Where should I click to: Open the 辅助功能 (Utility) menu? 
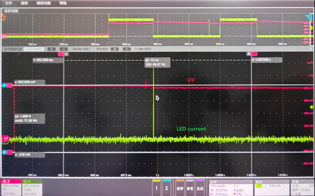click(44, 3)
